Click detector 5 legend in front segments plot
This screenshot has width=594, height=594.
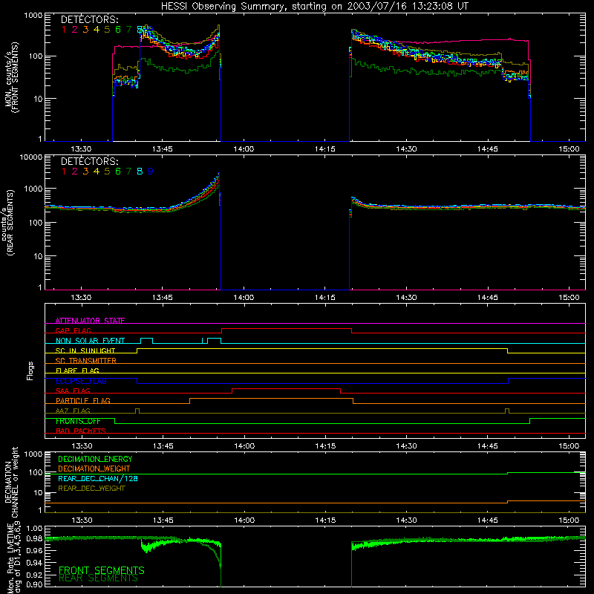point(107,29)
